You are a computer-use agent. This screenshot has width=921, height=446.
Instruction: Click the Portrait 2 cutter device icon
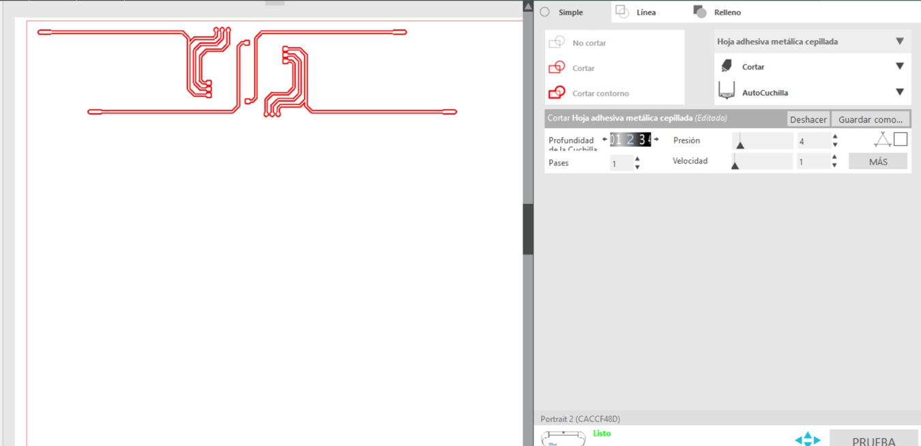point(564,438)
